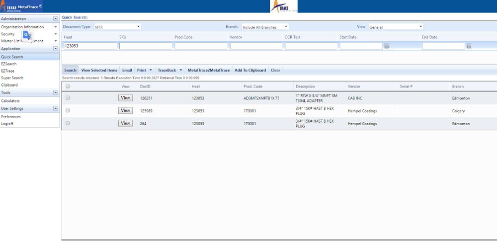This screenshot has width=497, height=245.
Task: Check the row for DocID 126251
Action: tap(68, 98)
